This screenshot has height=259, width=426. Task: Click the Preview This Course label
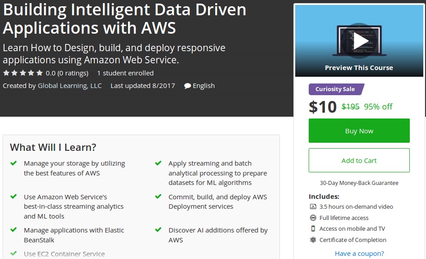click(359, 68)
